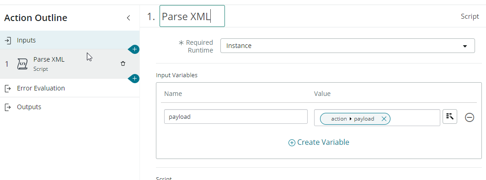The image size is (486, 180).
Task: Click the Instance dropdown caret arrow
Action: (465, 46)
